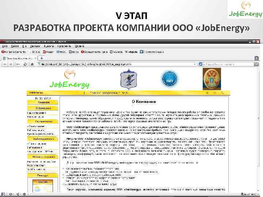Open the Amazon bookmark
Image resolution: width=263 pixels, height=197 pixels.
[48, 52]
